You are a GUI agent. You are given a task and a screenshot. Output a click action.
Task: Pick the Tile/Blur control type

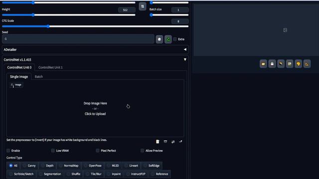coord(94,174)
